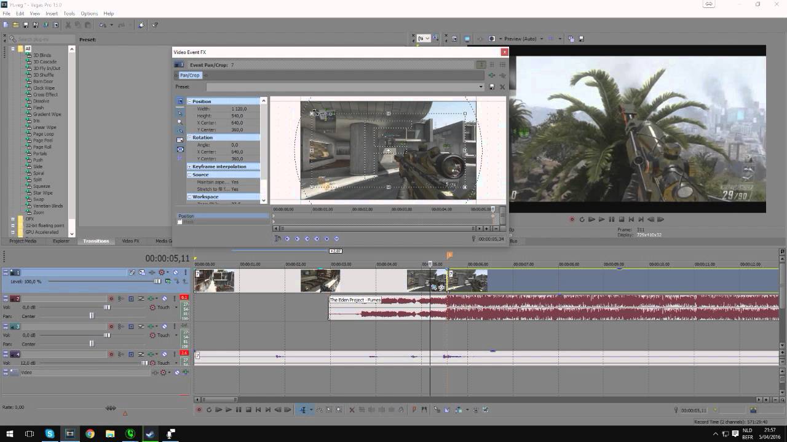The image size is (787, 442).
Task: Open track 1 Track FX icon
Action: 152,273
